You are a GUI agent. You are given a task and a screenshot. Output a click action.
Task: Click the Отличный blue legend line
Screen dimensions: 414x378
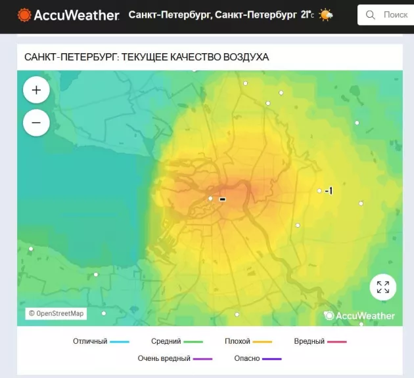point(120,342)
